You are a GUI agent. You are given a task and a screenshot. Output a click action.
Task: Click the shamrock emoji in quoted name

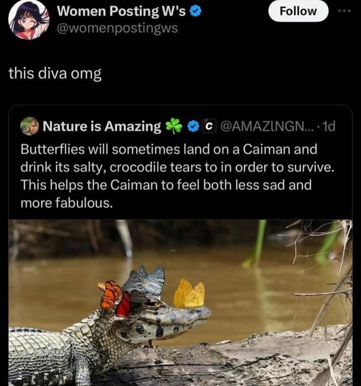174,126
